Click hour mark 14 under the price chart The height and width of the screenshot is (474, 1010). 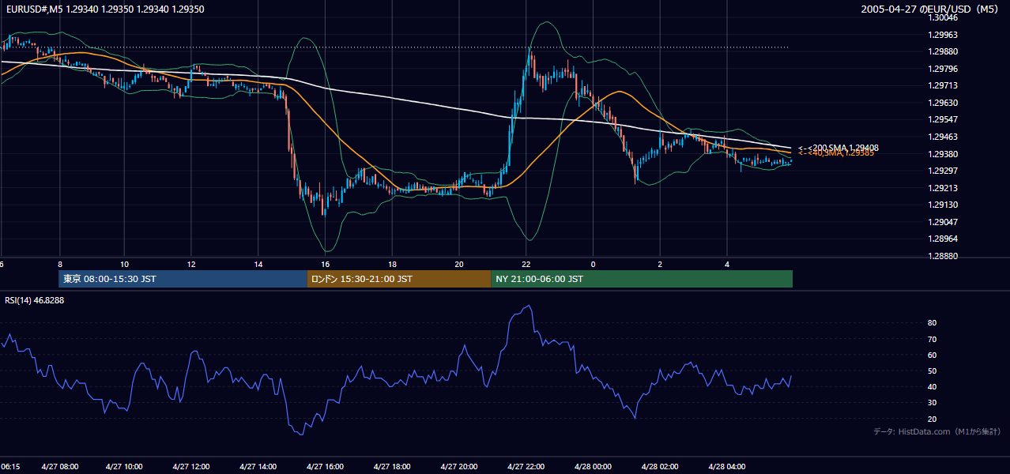(x=258, y=263)
